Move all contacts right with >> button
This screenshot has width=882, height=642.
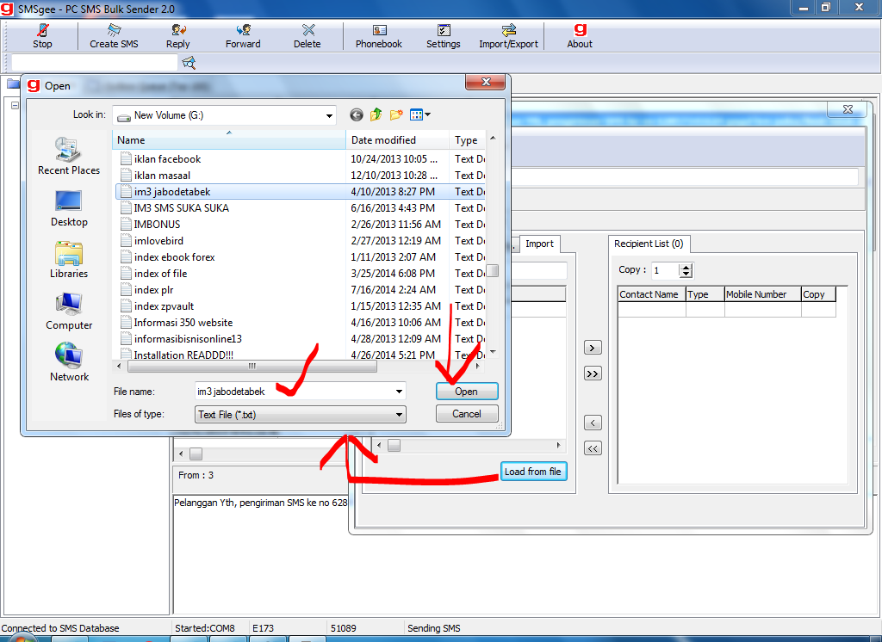pyautogui.click(x=593, y=373)
